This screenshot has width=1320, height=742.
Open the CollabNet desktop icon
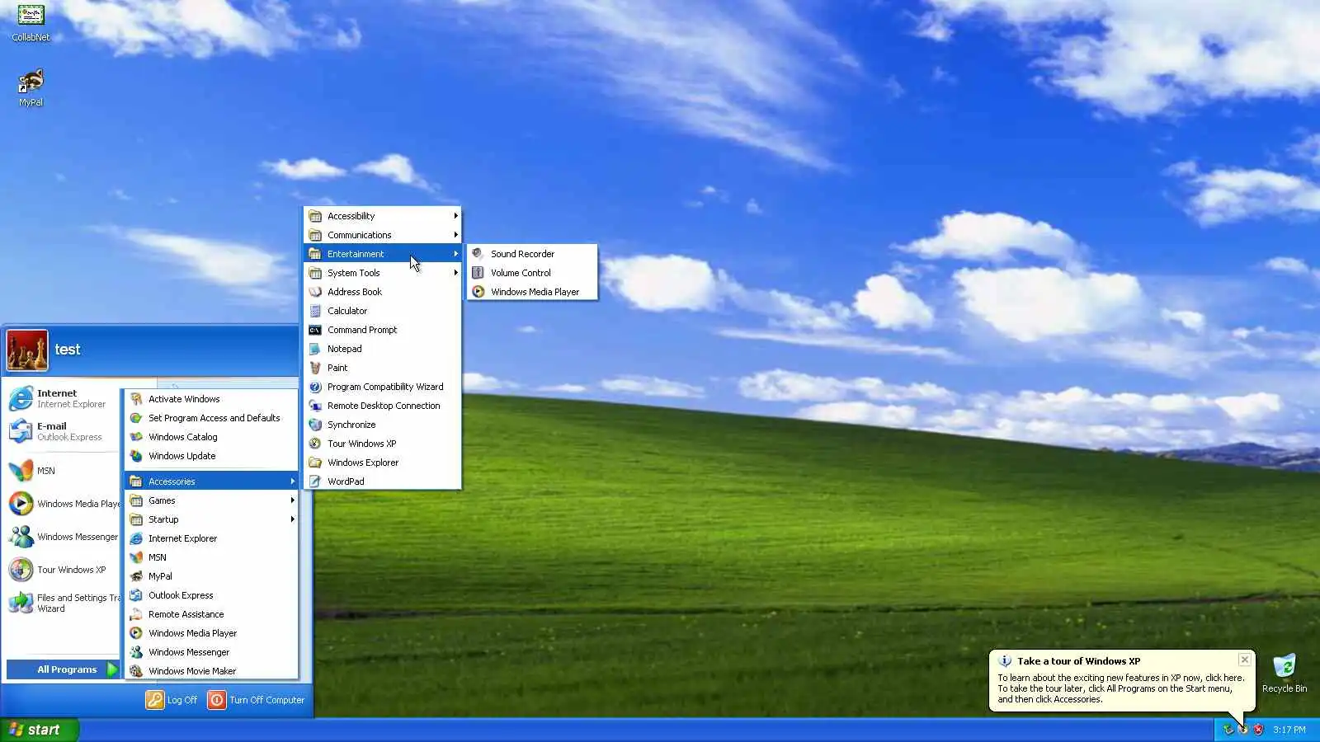pyautogui.click(x=31, y=22)
